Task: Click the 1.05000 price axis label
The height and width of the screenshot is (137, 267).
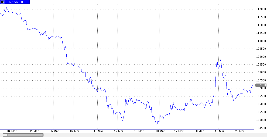Action: point(261,120)
